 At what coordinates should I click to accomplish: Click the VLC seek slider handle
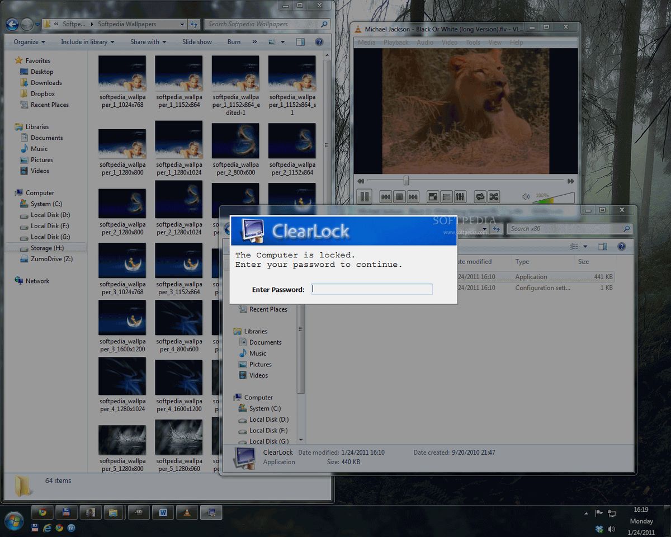tap(407, 181)
